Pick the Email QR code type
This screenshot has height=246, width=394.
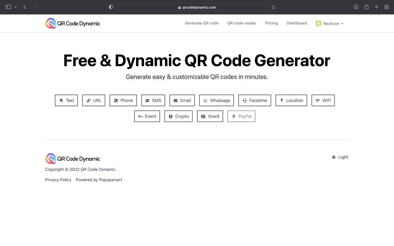click(182, 100)
